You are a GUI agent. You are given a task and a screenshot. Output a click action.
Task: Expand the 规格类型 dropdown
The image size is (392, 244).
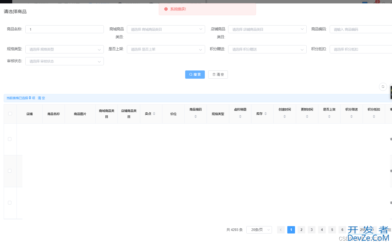[65, 49]
